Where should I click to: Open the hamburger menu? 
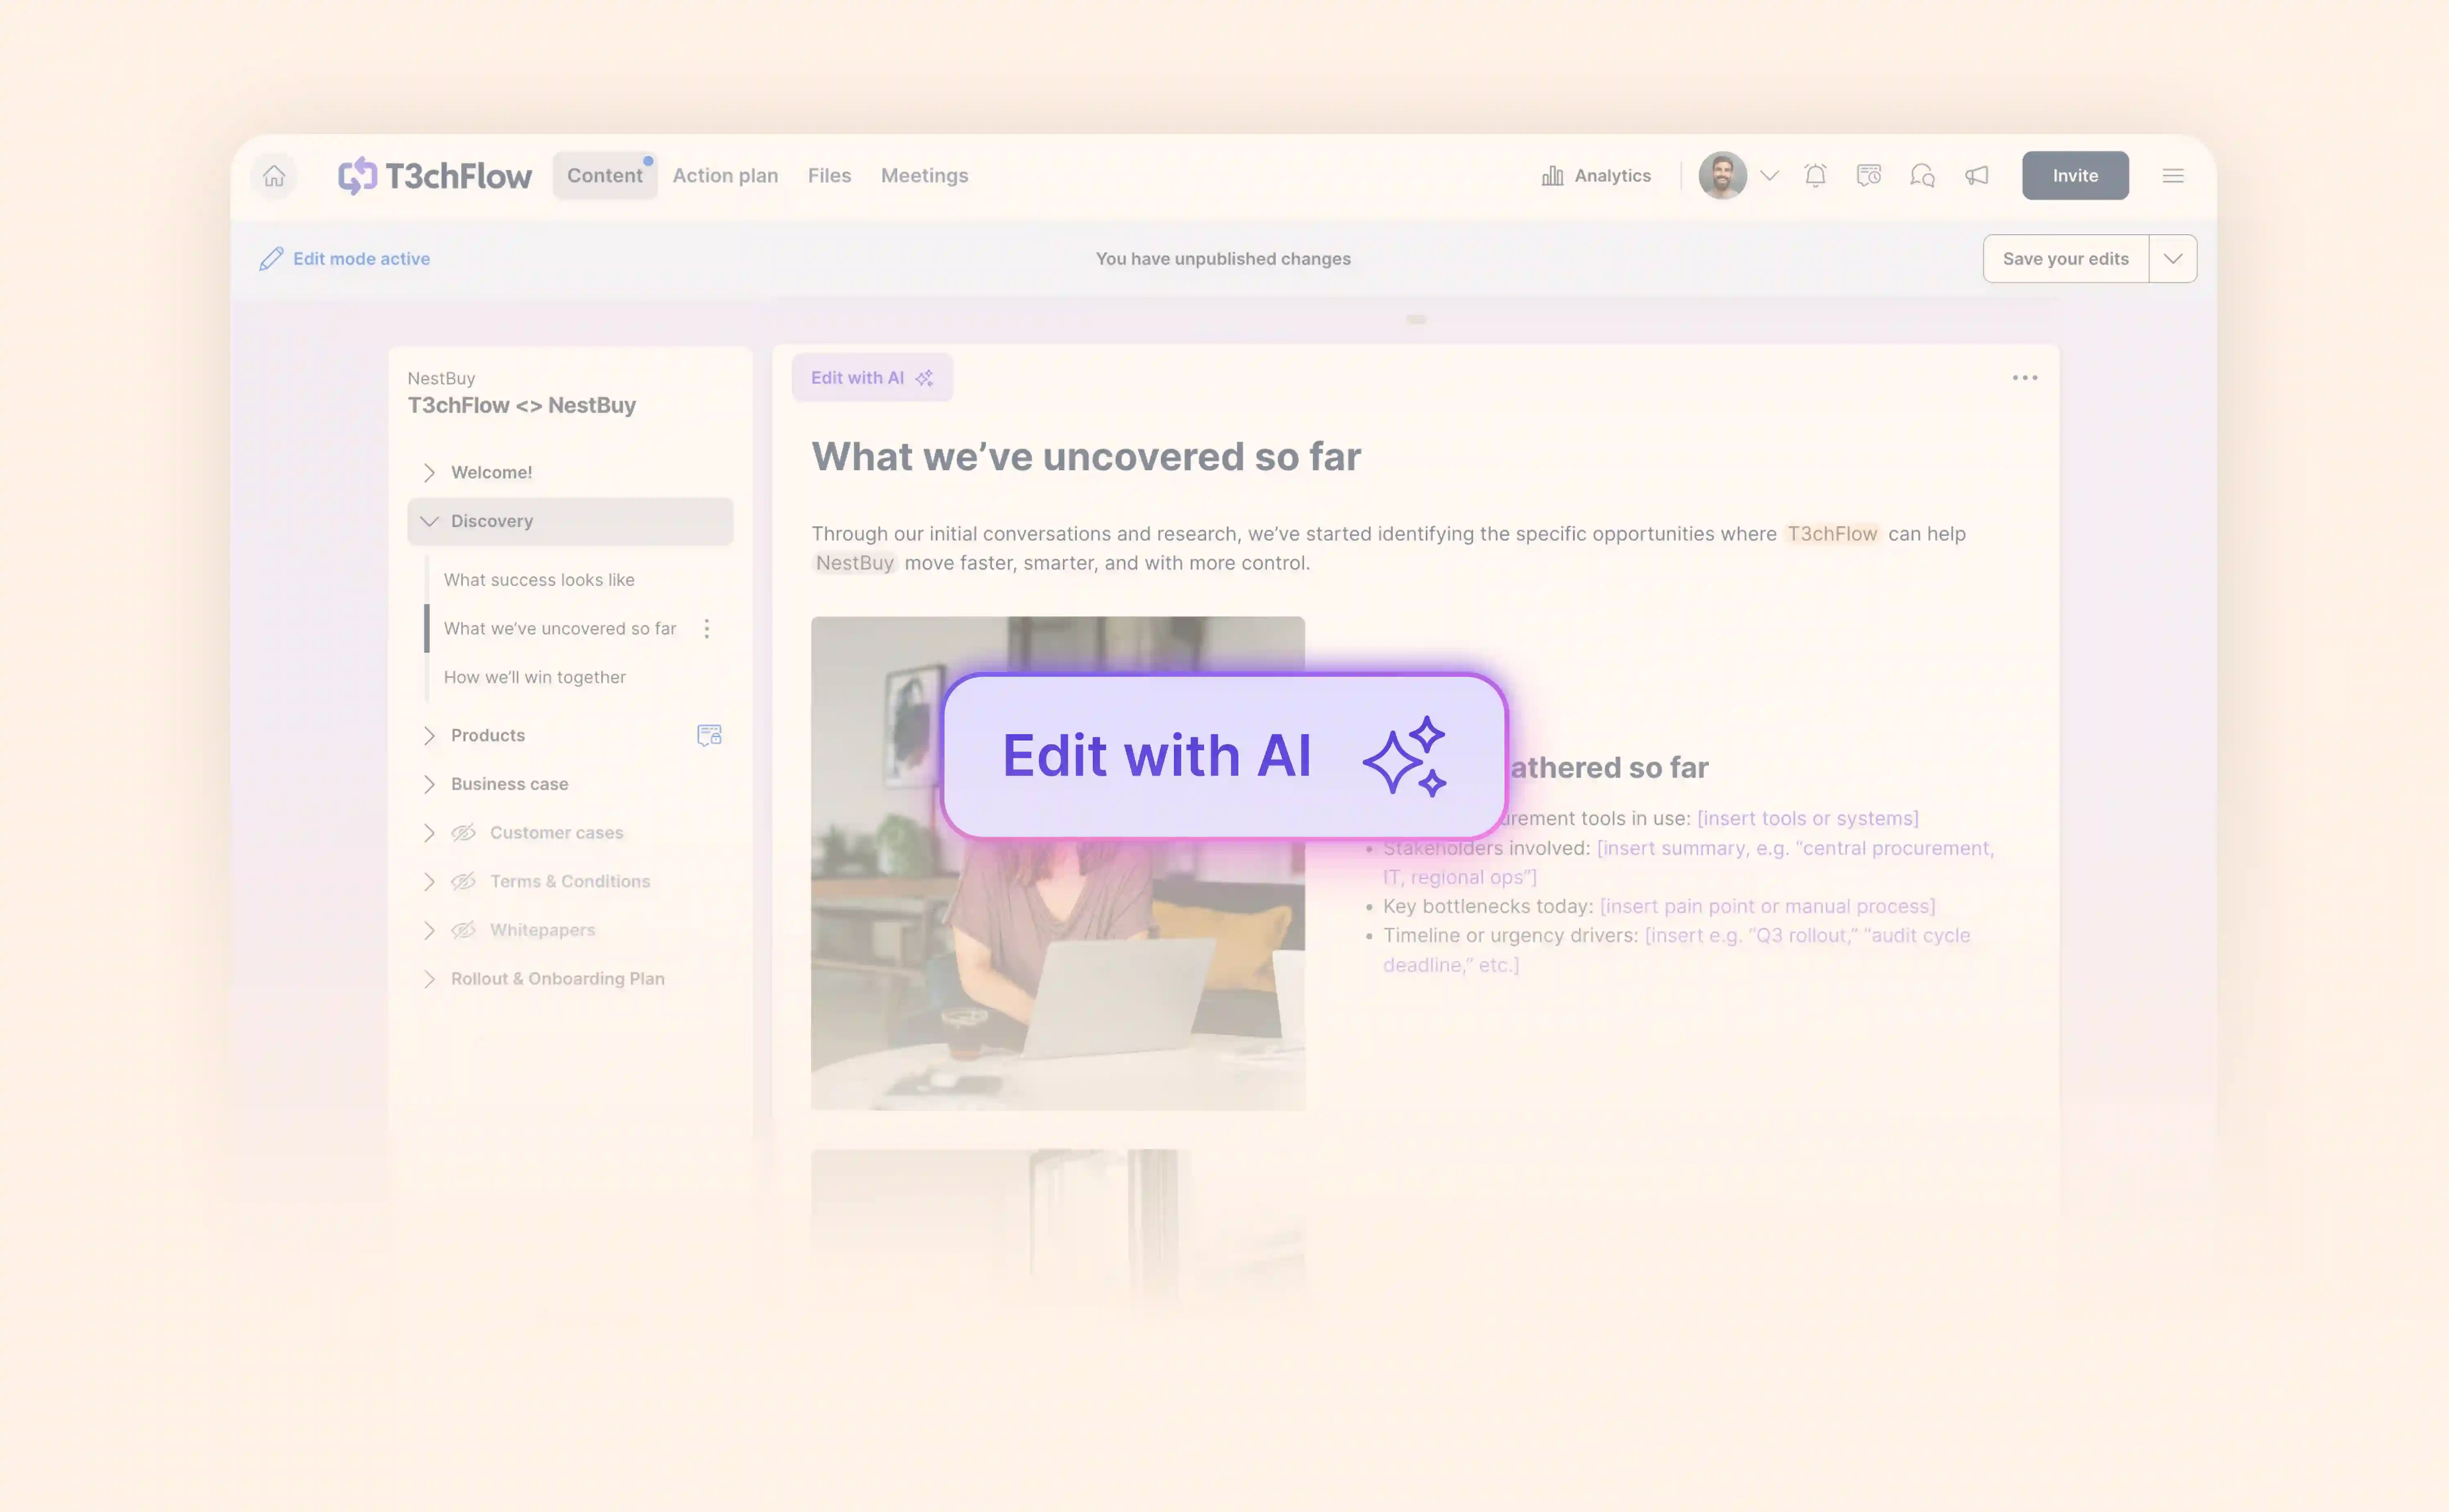coord(2172,176)
